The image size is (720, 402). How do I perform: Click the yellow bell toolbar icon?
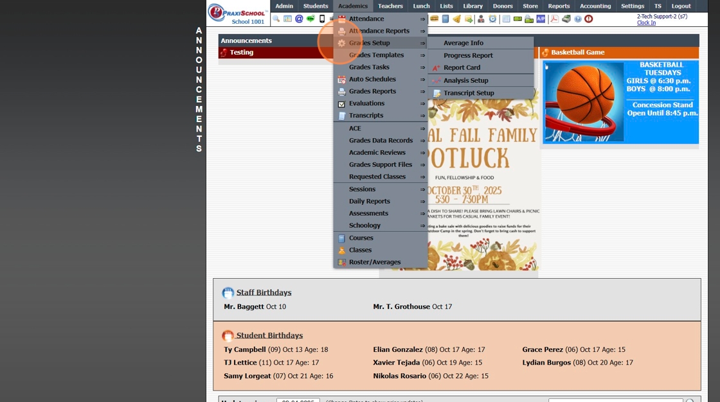(457, 19)
